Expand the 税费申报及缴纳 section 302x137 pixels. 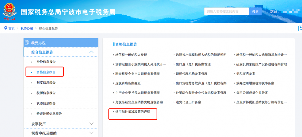[92, 133]
